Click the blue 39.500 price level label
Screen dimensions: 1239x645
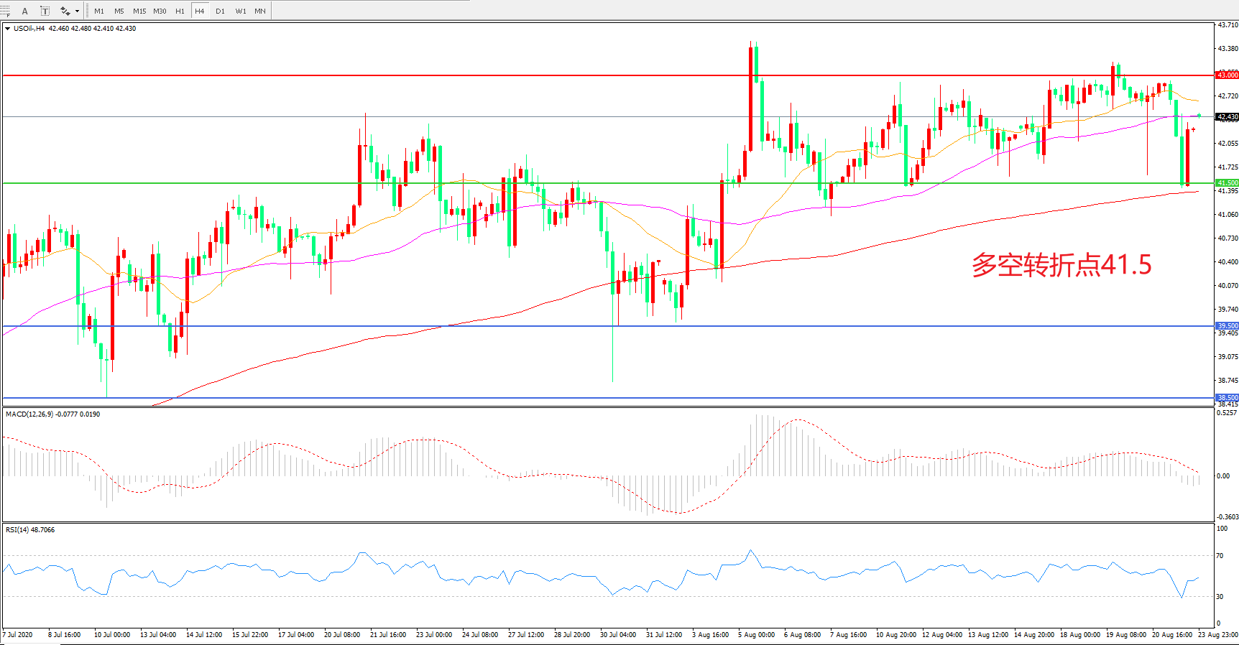coord(1227,326)
